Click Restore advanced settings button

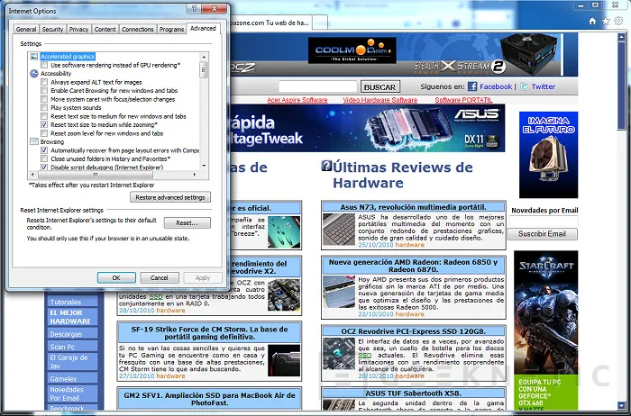coord(170,197)
